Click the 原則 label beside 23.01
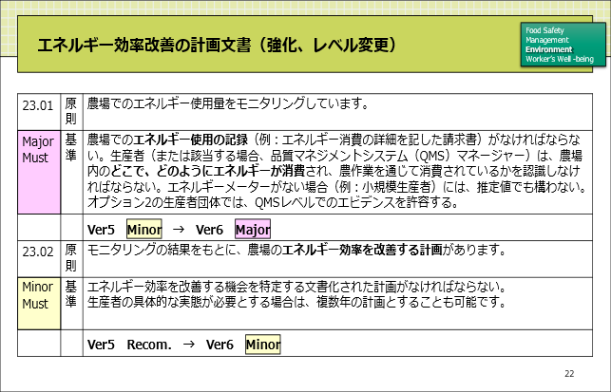Screen dimensions: 611x392 click(71, 111)
